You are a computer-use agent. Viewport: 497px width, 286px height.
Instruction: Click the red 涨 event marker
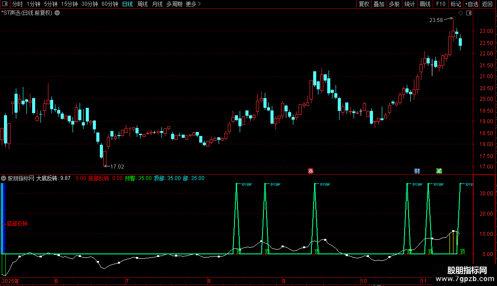311,171
